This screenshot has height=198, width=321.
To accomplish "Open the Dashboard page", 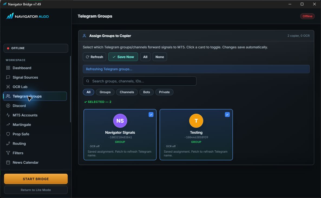I will tap(35, 68).
